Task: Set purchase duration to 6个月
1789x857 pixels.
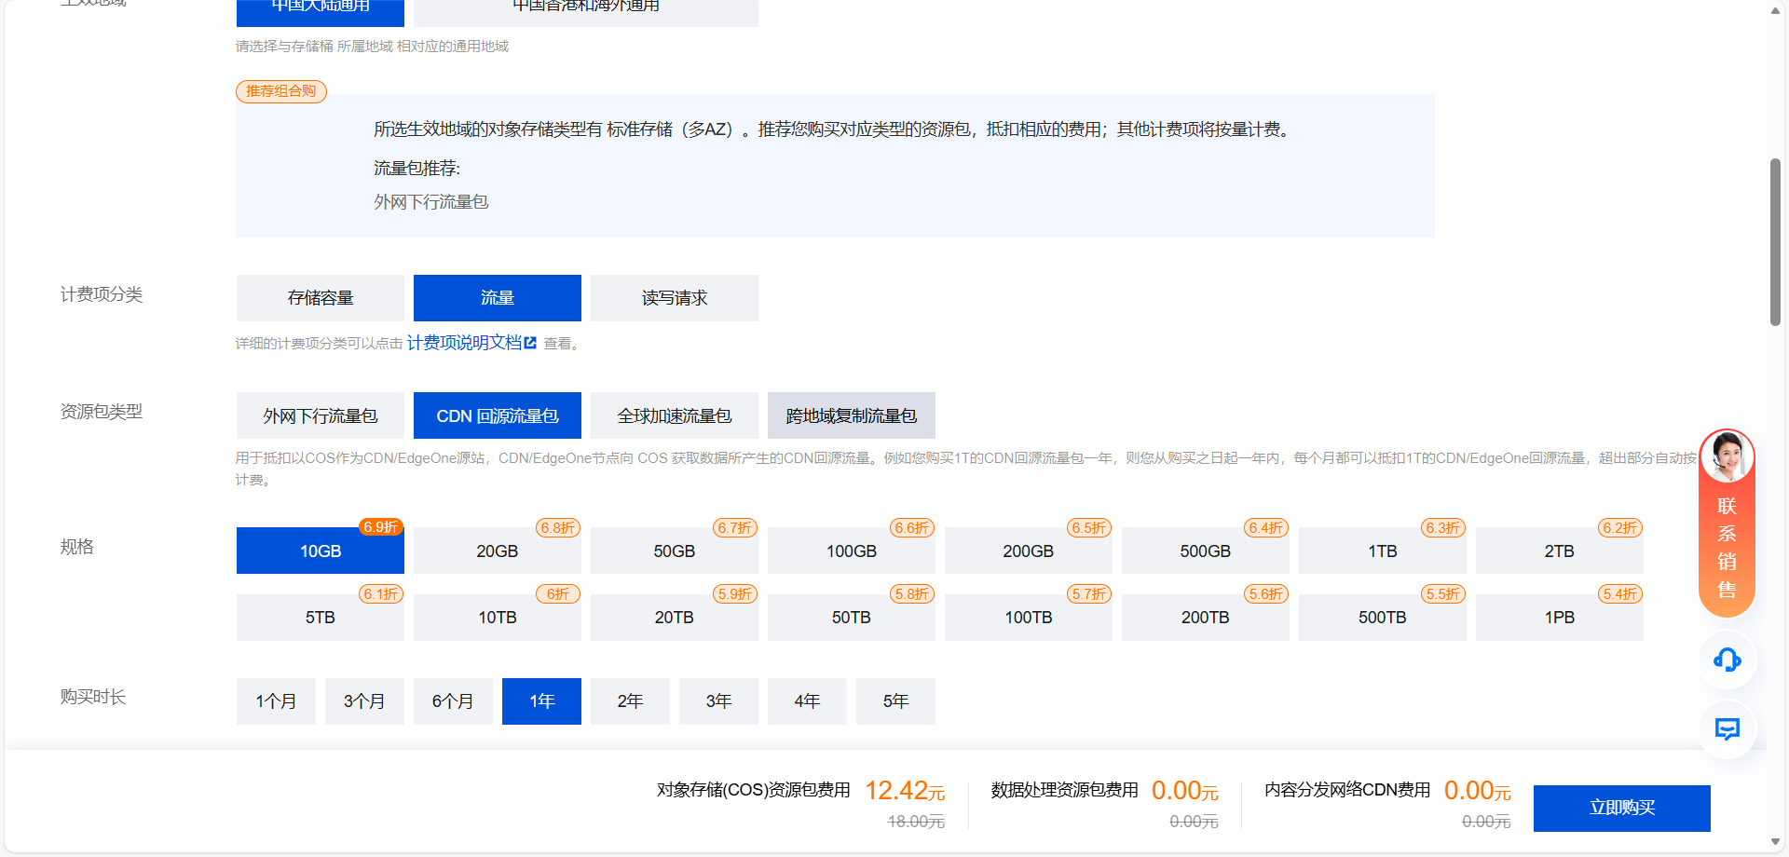Action: click(453, 701)
